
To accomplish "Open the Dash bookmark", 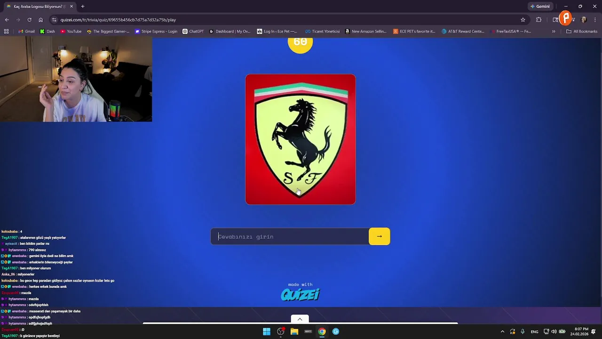I will click(48, 32).
